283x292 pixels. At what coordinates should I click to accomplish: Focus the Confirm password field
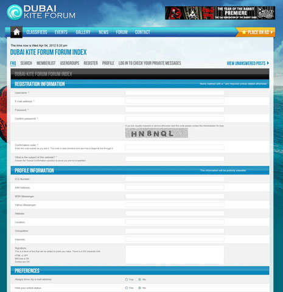(175, 119)
